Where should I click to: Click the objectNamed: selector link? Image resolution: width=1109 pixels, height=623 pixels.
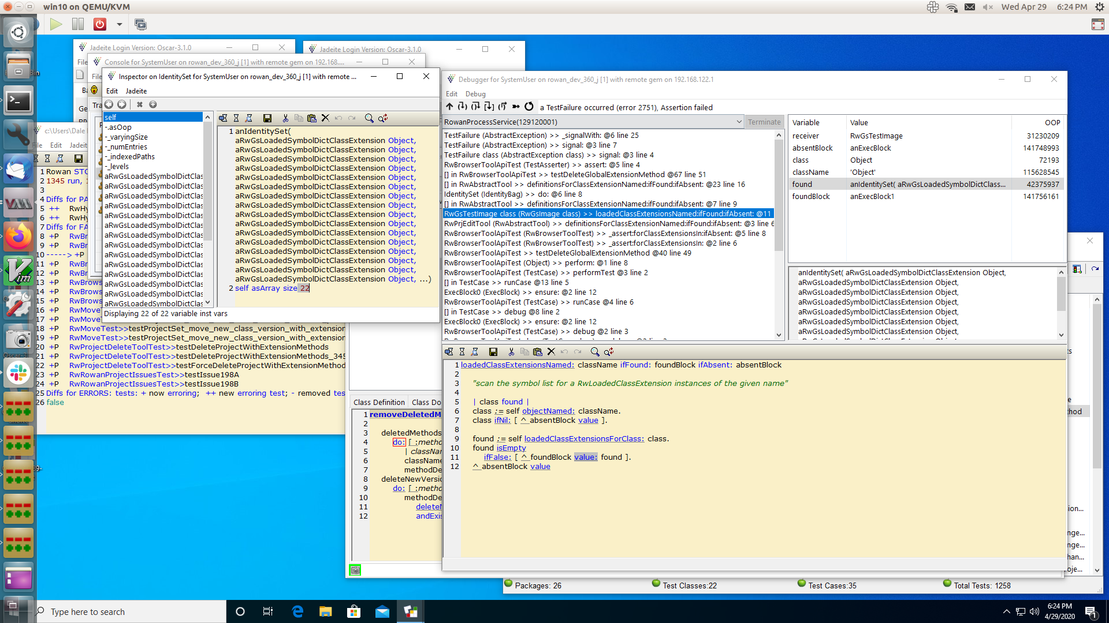[549, 411]
